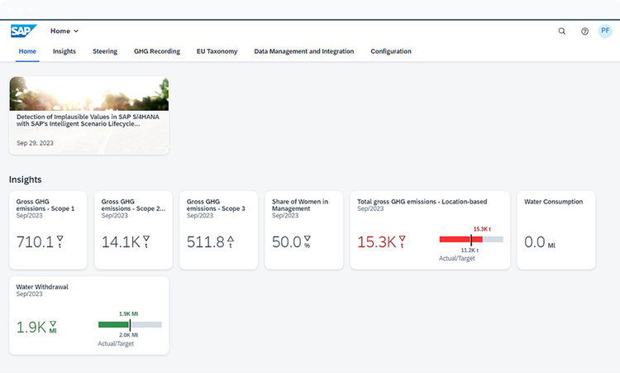Open the Gross GHG emissions Scope 1 tile
Screen dimensions: 620x373
[48, 230]
